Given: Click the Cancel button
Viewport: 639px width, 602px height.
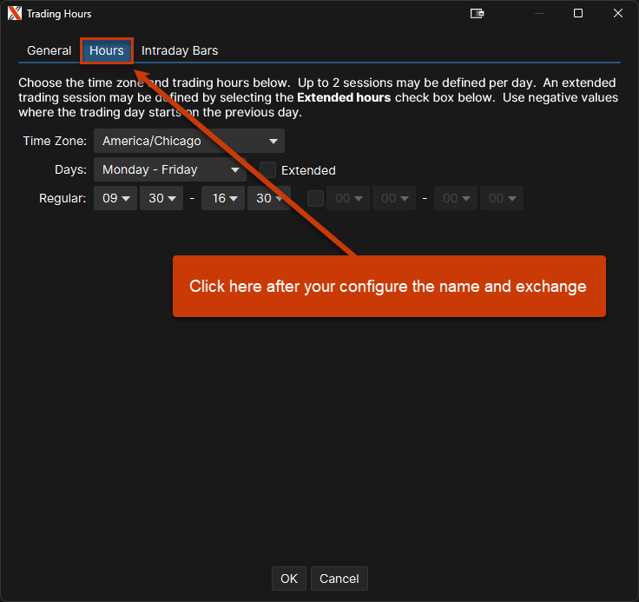Looking at the screenshot, I should click(339, 579).
